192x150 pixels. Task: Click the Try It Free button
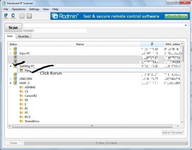pyautogui.click(x=176, y=16)
